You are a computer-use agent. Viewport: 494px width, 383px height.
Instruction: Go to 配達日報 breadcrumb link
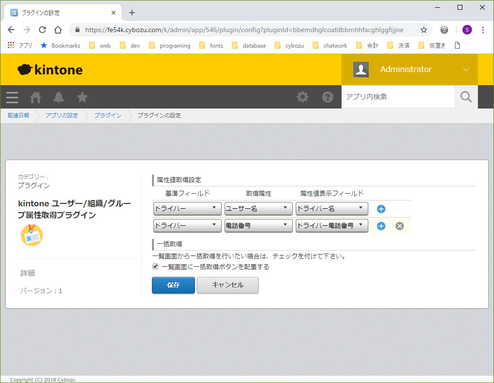(x=19, y=115)
